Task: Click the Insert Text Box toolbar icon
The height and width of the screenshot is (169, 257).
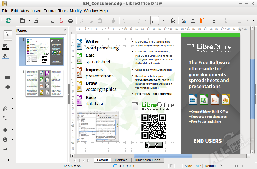Action: 193,20
